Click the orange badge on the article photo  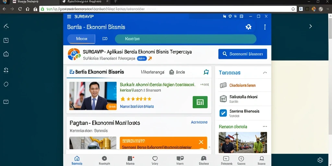point(111,107)
